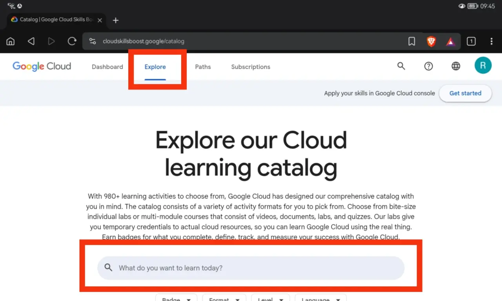Open the browser home page icon

[x=11, y=41]
